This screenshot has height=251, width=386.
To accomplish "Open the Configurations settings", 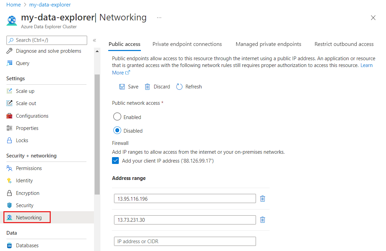I will (x=32, y=116).
